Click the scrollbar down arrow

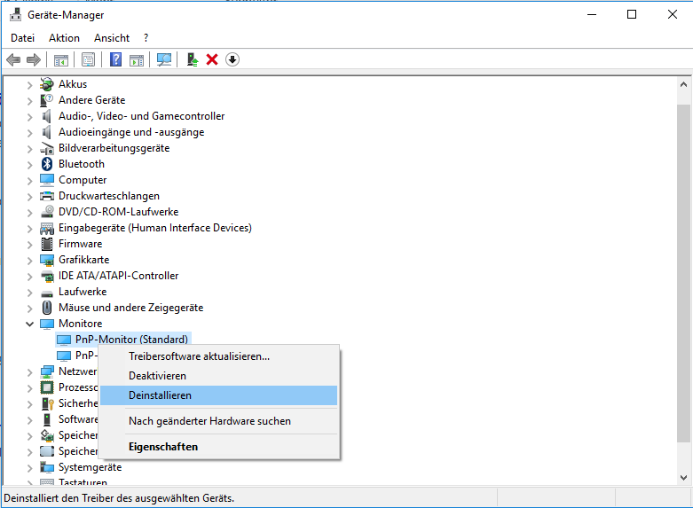[x=683, y=478]
